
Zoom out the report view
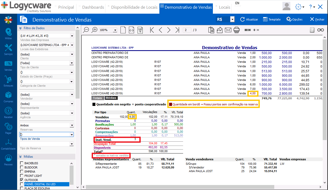[x=86, y=30]
